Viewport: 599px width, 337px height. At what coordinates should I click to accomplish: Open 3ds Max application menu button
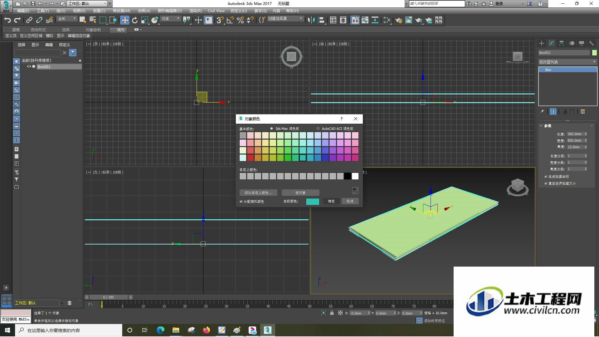6,6
